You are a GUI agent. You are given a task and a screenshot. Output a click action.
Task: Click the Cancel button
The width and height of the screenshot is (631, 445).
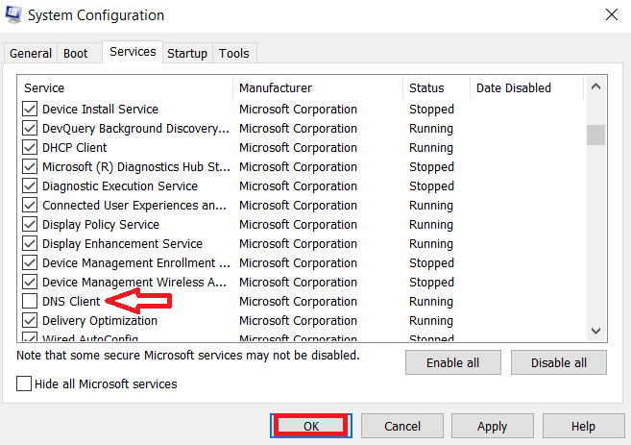click(402, 426)
